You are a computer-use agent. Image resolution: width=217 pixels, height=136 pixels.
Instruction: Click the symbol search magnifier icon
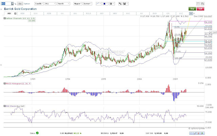tap(15, 4)
